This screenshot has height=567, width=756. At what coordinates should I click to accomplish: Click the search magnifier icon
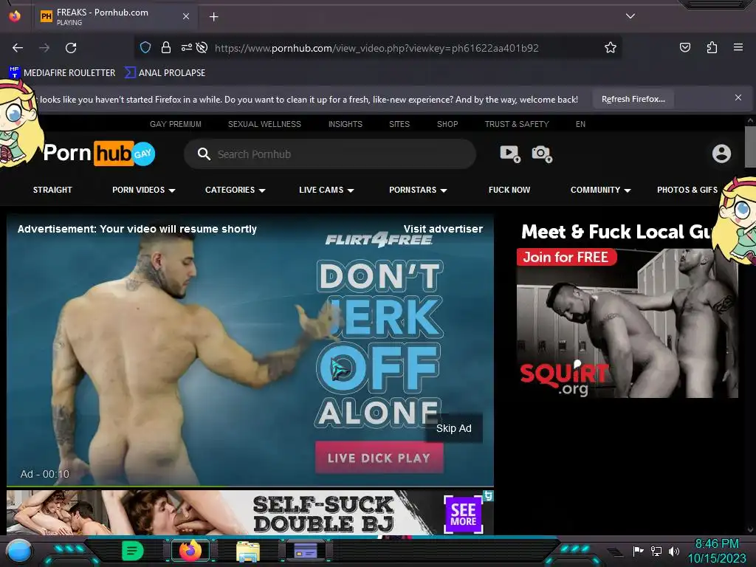[204, 154]
